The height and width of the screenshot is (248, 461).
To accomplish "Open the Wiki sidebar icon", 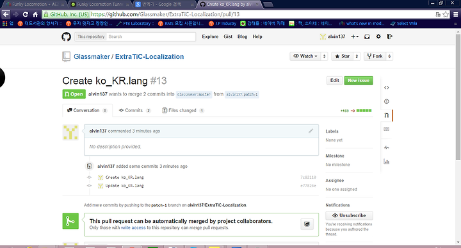I will 387,129.
